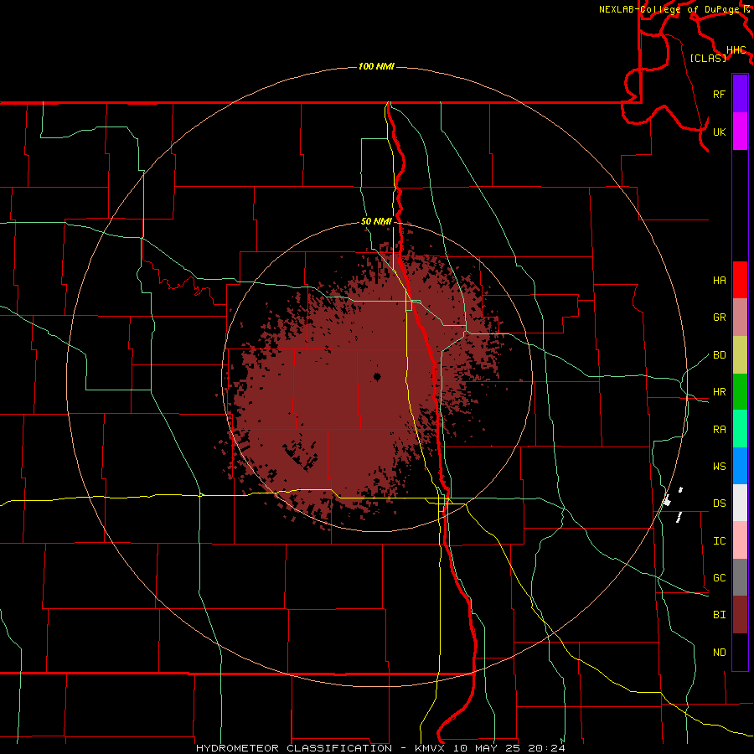This screenshot has height=754, width=754.
Task: Click the IC legend label
Action: coord(719,541)
